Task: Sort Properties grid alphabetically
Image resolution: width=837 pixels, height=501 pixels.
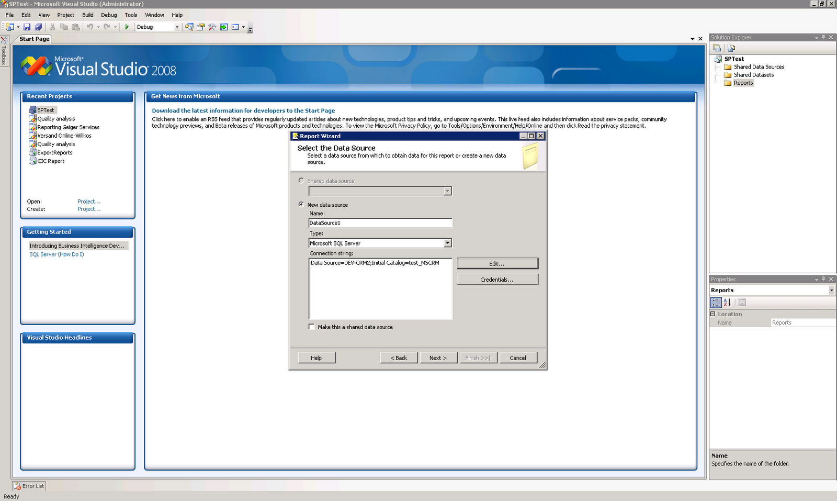Action: tap(727, 303)
